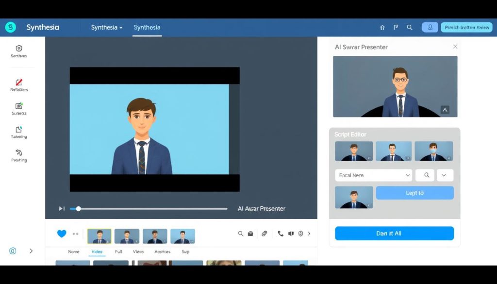Select the phone call icon in toolbar

[281, 234]
